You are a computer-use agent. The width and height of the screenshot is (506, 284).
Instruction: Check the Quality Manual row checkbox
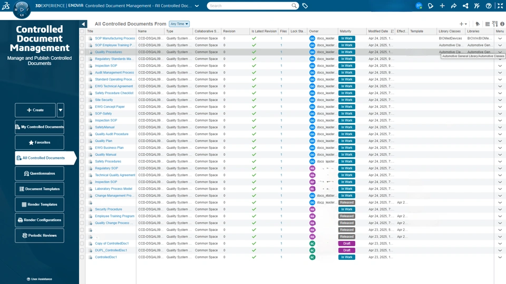(82, 155)
